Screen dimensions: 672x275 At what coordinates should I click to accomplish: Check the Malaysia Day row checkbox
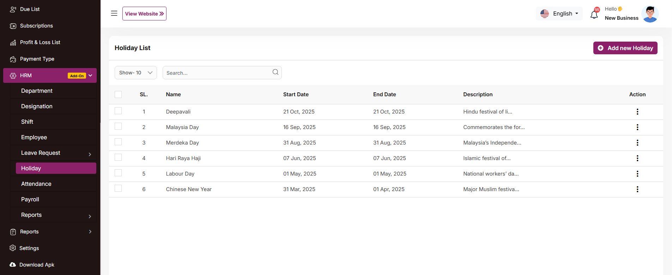(118, 127)
